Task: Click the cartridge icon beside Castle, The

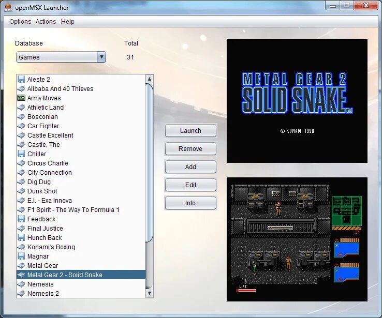Action: (21, 145)
